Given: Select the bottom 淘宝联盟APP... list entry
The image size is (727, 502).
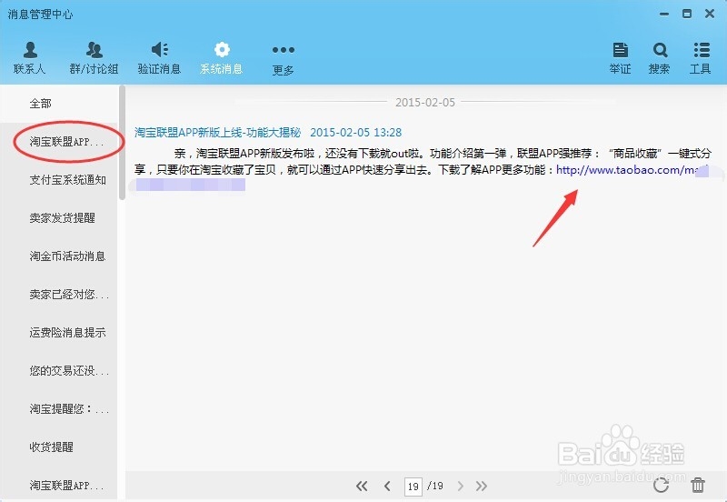Looking at the screenshot, I should [x=59, y=485].
